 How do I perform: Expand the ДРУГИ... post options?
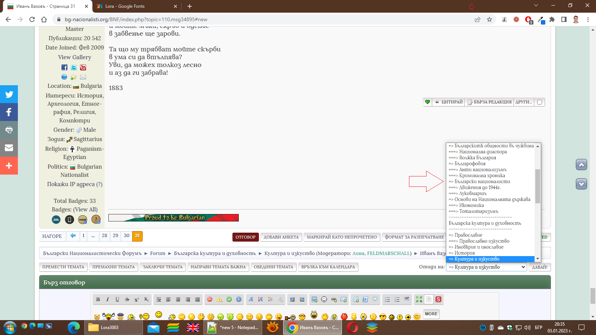pos(523,102)
